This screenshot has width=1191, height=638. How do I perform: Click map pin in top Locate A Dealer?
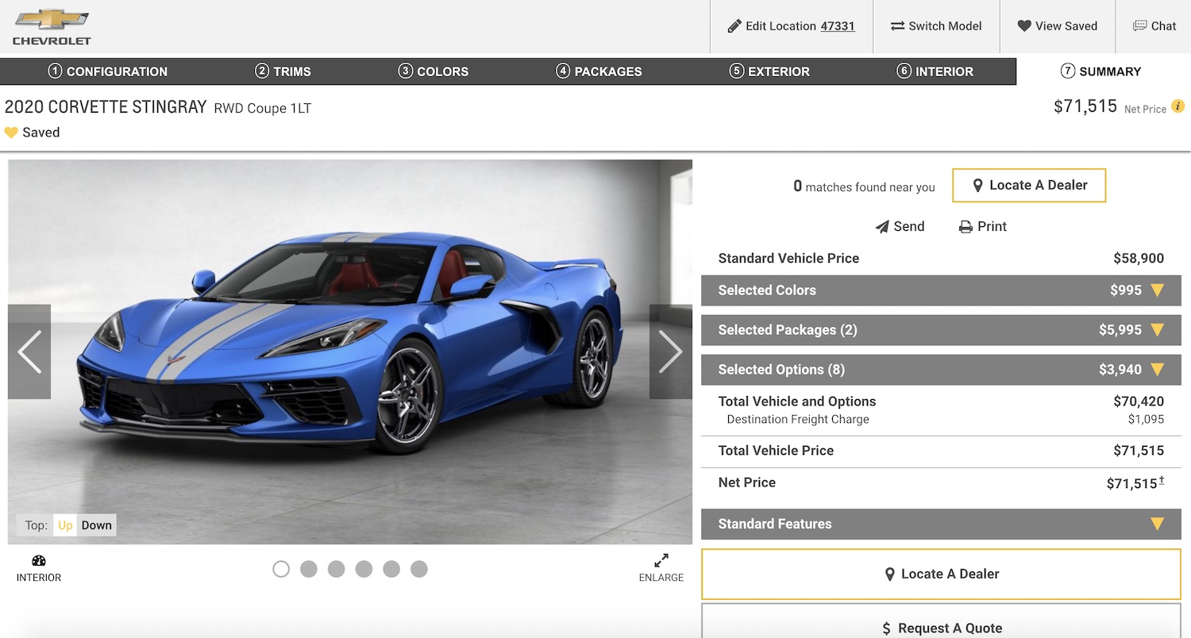979,186
